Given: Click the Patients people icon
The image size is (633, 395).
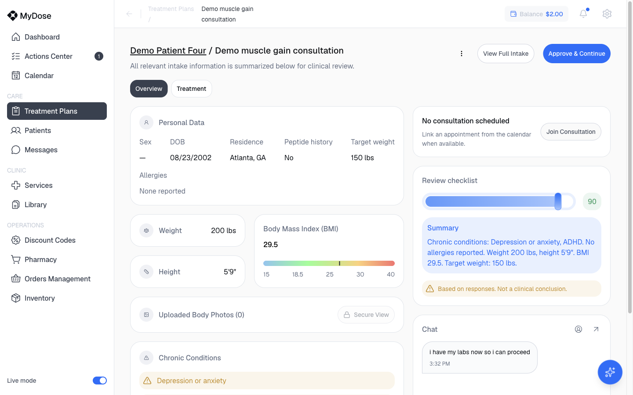Looking at the screenshot, I should coord(16,130).
